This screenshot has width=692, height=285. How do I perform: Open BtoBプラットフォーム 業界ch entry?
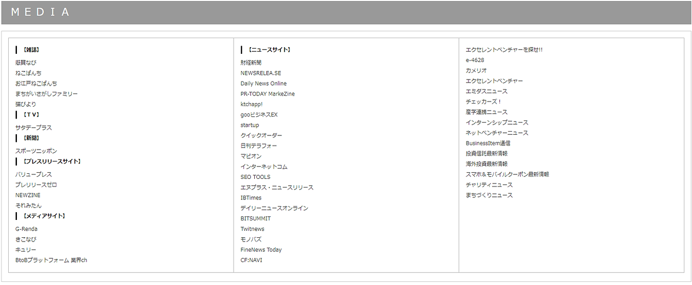(x=51, y=260)
